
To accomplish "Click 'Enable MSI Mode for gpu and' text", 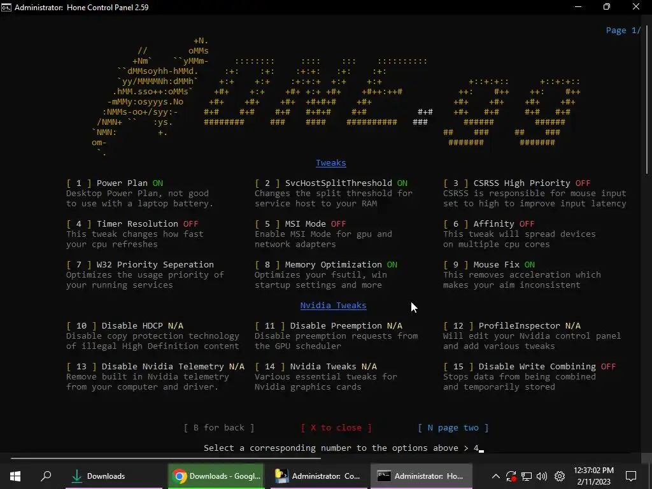I will click(x=323, y=234).
